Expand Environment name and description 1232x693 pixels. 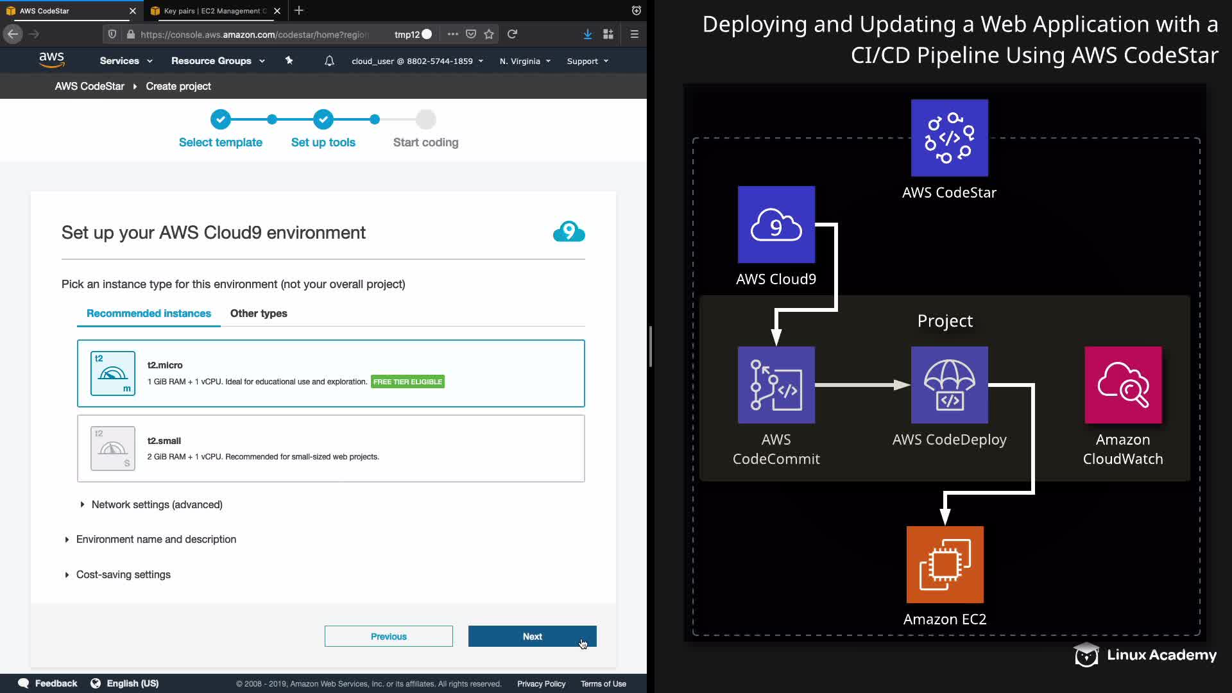coord(156,539)
